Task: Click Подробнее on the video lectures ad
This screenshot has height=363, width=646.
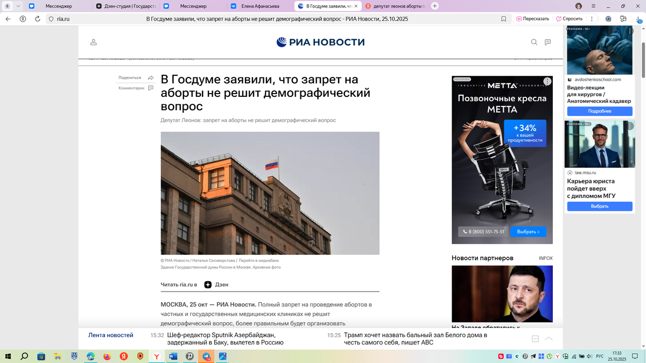Action: [x=599, y=111]
